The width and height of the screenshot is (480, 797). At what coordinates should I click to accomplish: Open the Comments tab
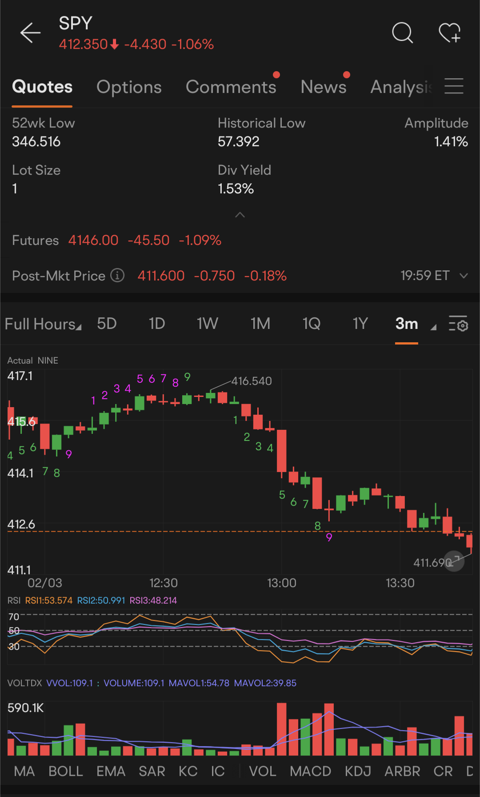[x=231, y=87]
